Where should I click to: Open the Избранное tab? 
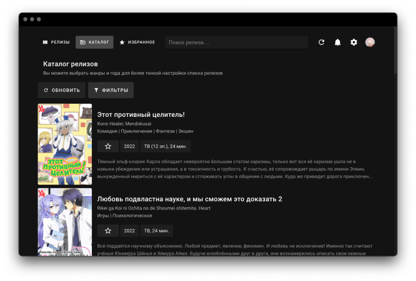point(138,42)
